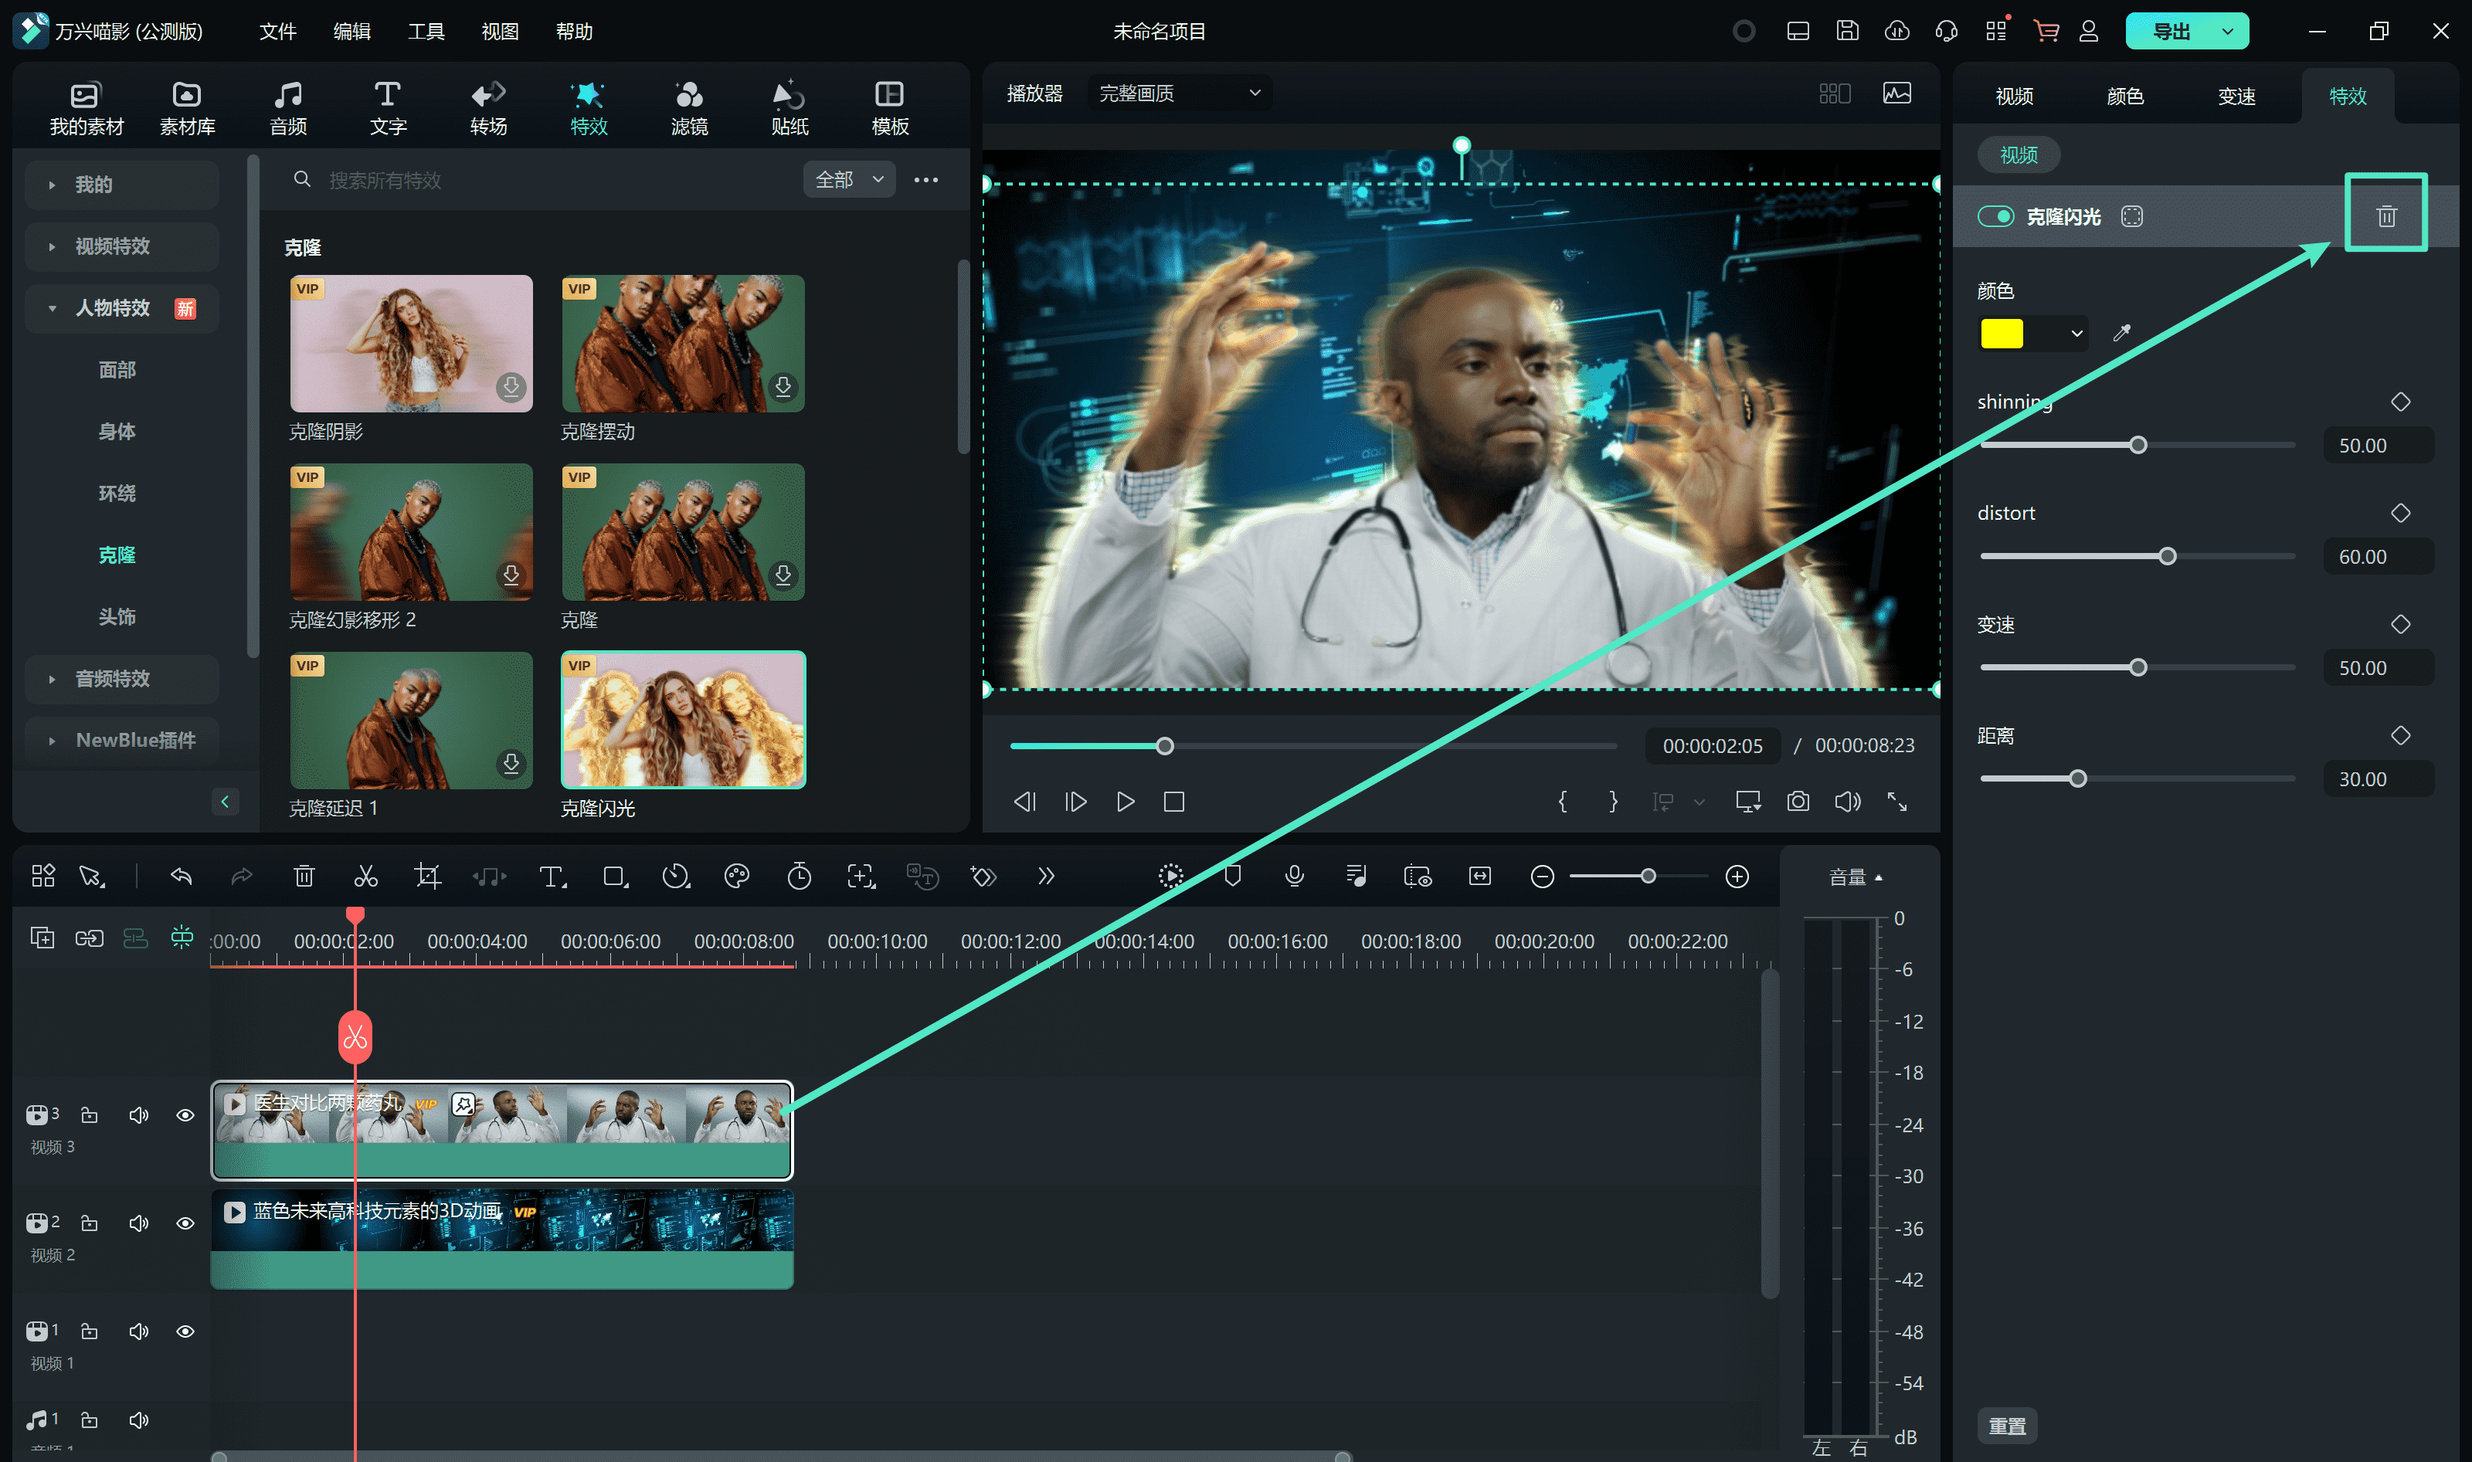
Task: Click the scissors split tool in timeline toolbar
Action: tap(365, 876)
